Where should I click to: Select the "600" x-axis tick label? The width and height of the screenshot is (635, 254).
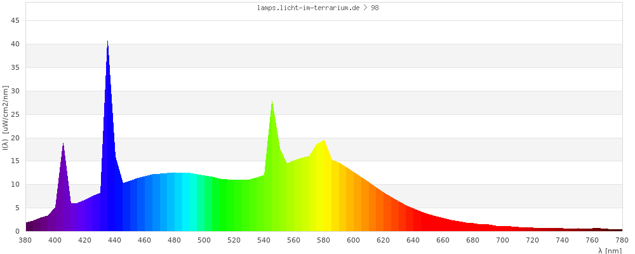click(x=354, y=240)
